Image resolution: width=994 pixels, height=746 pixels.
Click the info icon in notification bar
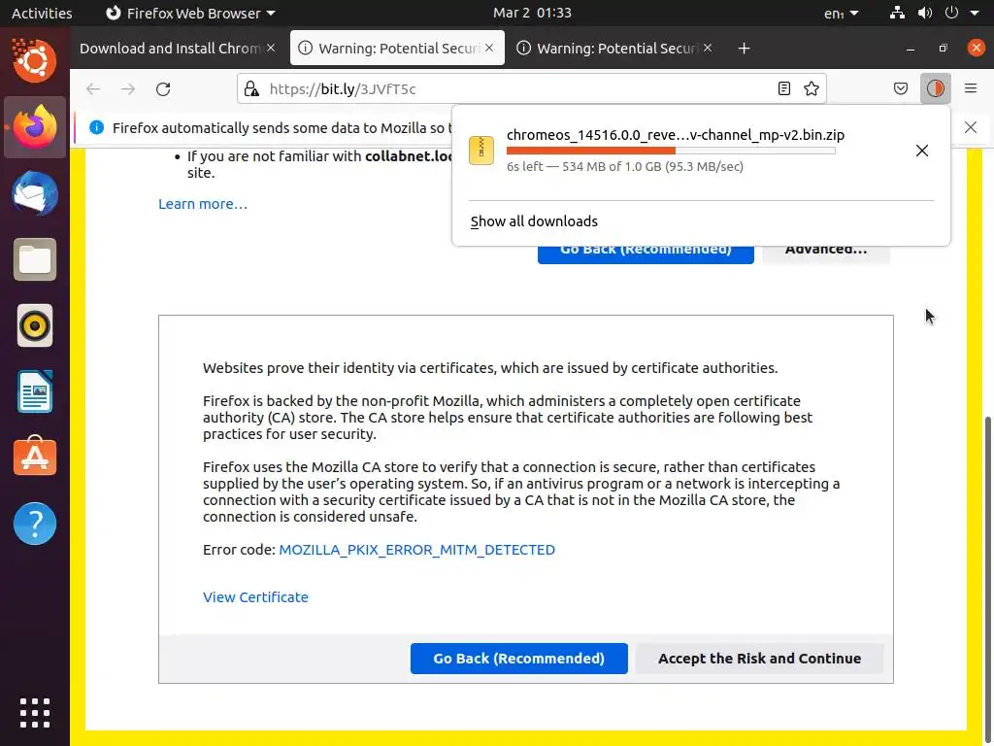[x=96, y=127]
